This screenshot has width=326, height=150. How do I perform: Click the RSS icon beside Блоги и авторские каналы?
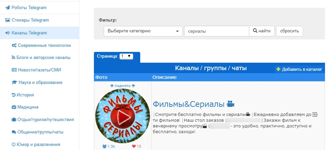tap(14, 57)
